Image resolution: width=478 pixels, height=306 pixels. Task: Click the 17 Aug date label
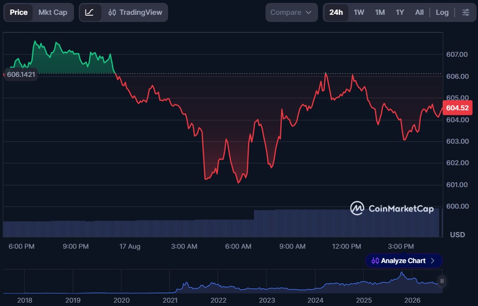coord(130,246)
